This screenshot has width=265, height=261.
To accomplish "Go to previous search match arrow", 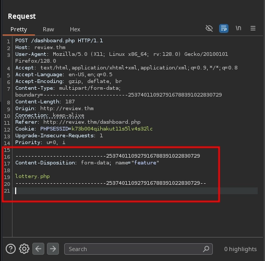I will coord(38,248).
